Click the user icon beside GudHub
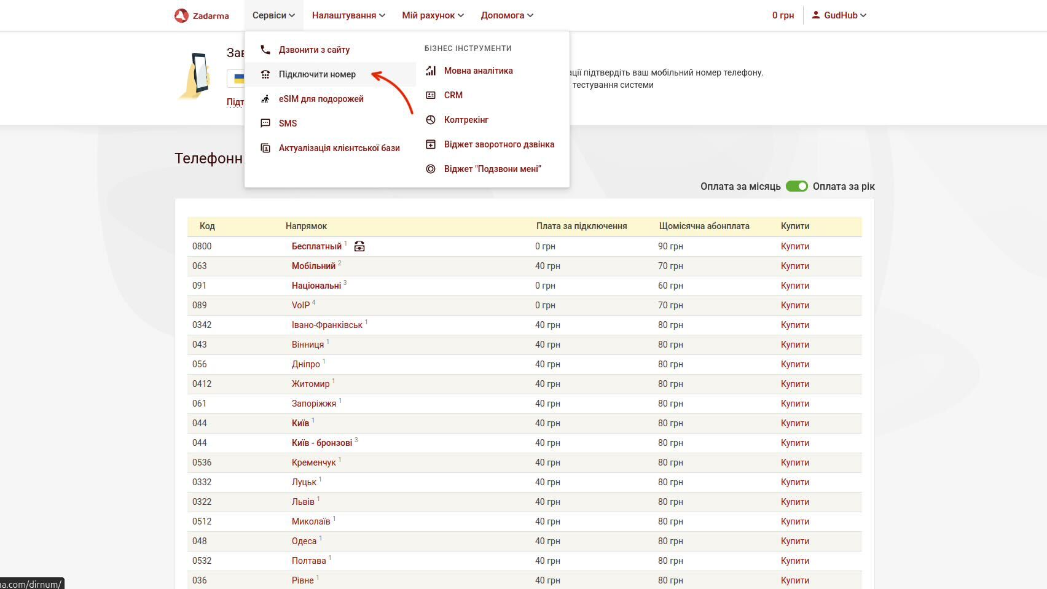1047x589 pixels. [816, 15]
